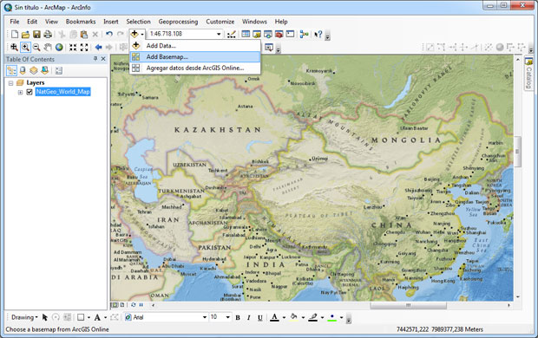Click the What's This help icon
The width and height of the screenshot is (538, 338).
point(318,34)
